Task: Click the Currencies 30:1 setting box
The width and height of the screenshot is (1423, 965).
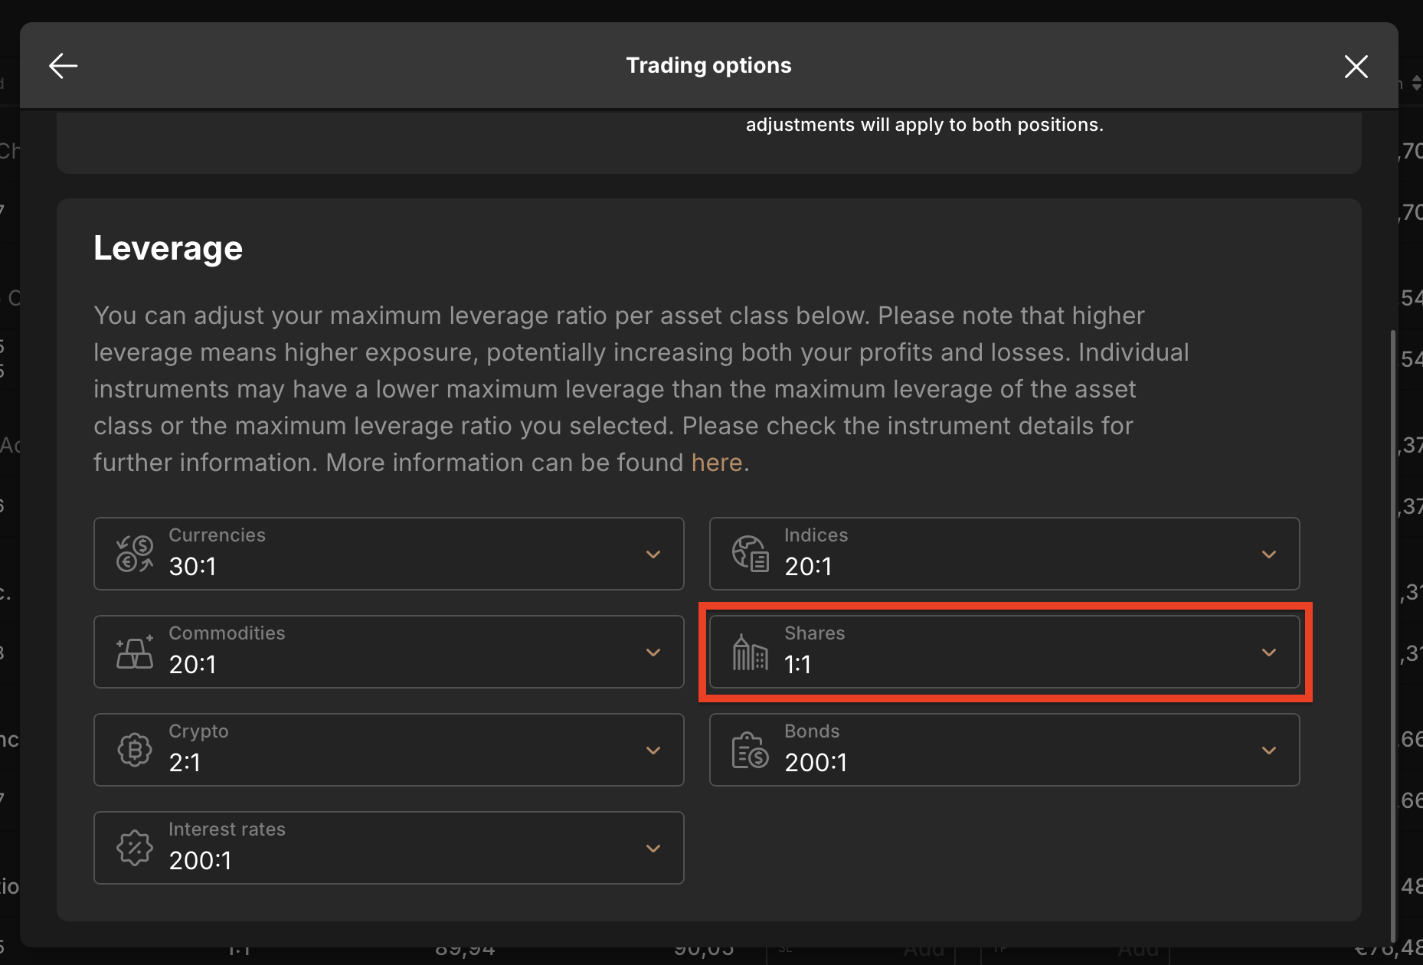Action: [388, 553]
